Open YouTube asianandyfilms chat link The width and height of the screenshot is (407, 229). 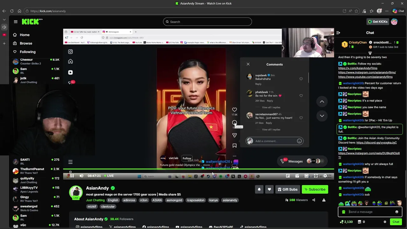[365, 77]
